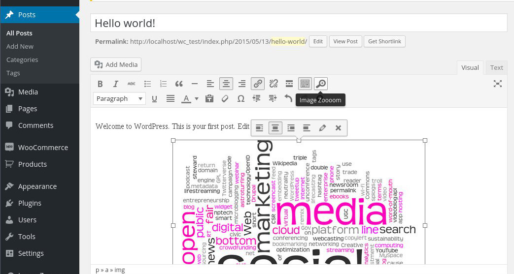Insert a bulleted list

coord(147,84)
